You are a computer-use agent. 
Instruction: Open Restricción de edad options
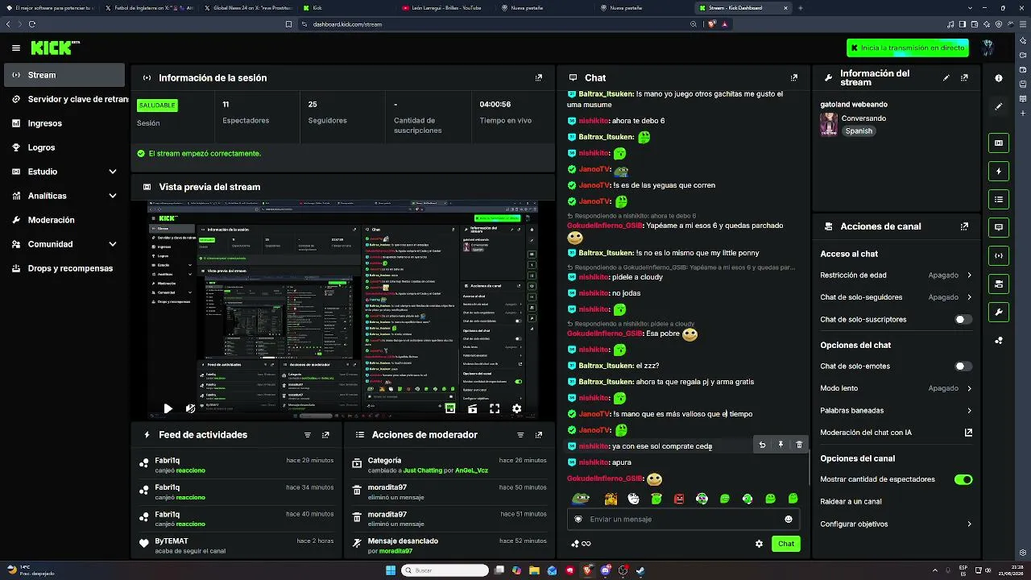896,275
